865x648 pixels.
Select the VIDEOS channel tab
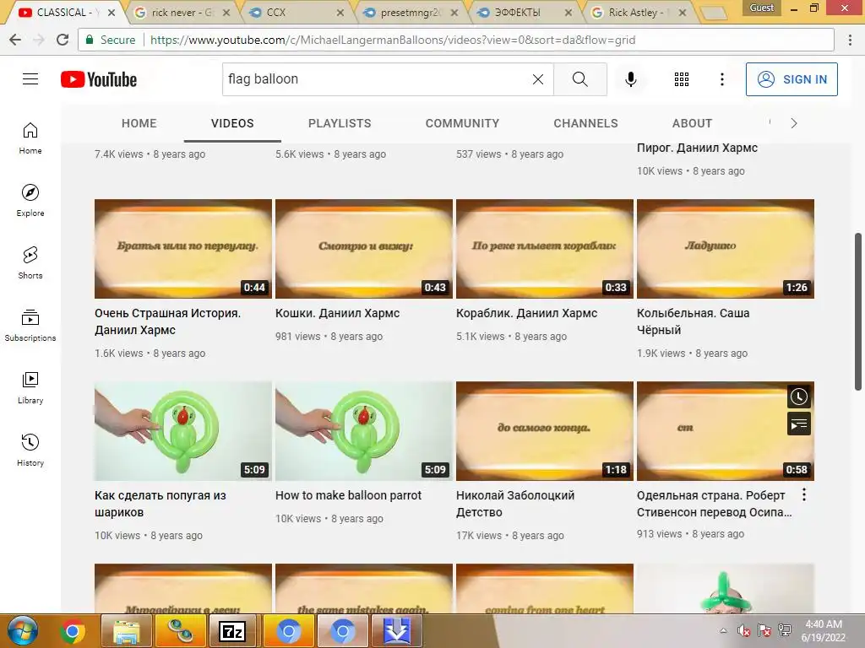click(x=232, y=123)
